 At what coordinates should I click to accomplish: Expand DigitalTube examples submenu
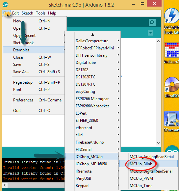[x=93, y=63]
